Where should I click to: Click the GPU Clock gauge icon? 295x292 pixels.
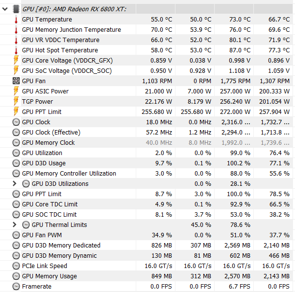(16, 122)
